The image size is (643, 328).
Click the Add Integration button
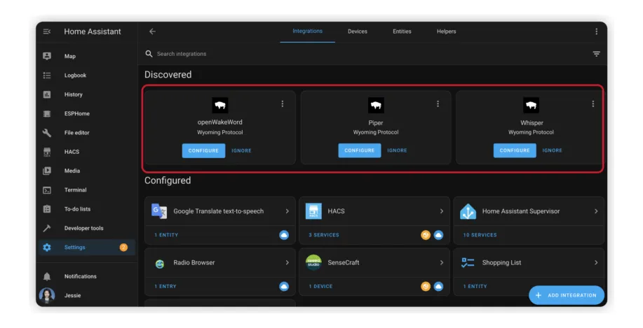coord(567,295)
